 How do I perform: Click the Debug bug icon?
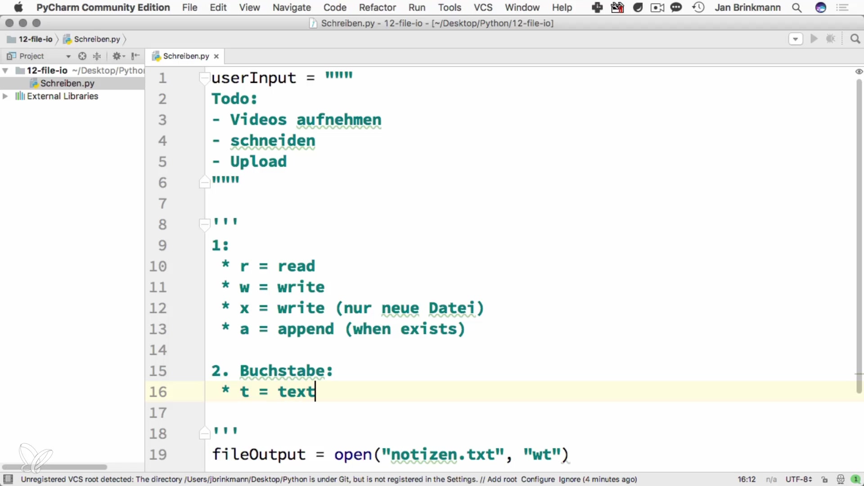point(831,39)
